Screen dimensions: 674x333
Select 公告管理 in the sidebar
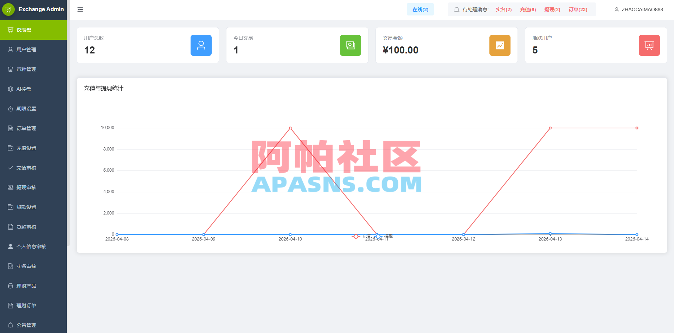click(x=33, y=325)
